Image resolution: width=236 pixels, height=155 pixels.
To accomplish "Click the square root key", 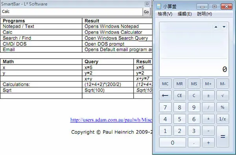I will 223,96.
